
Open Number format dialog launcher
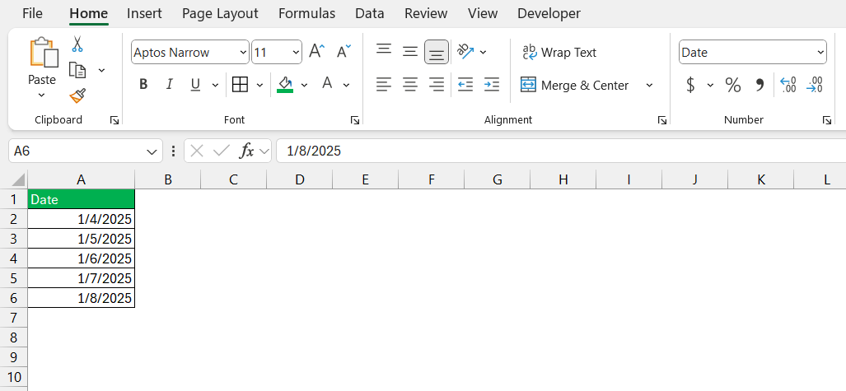(x=826, y=121)
